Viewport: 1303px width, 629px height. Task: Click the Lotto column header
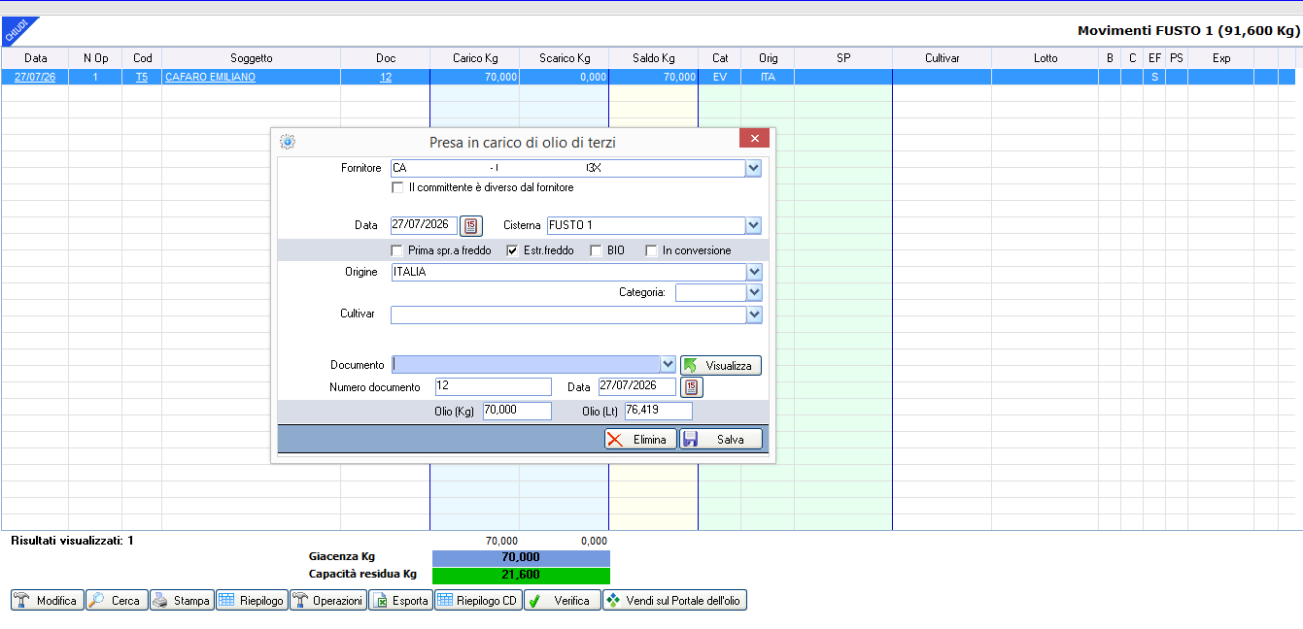click(x=1046, y=58)
